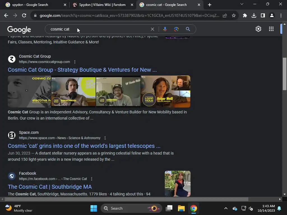
Task: Open Cosmic Cat Group Strategy Boutique link
Action: pyautogui.click(x=82, y=70)
